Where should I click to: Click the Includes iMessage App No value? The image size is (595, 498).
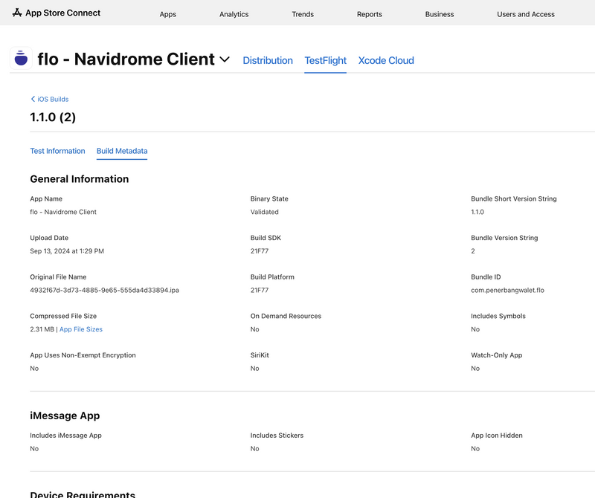(34, 449)
